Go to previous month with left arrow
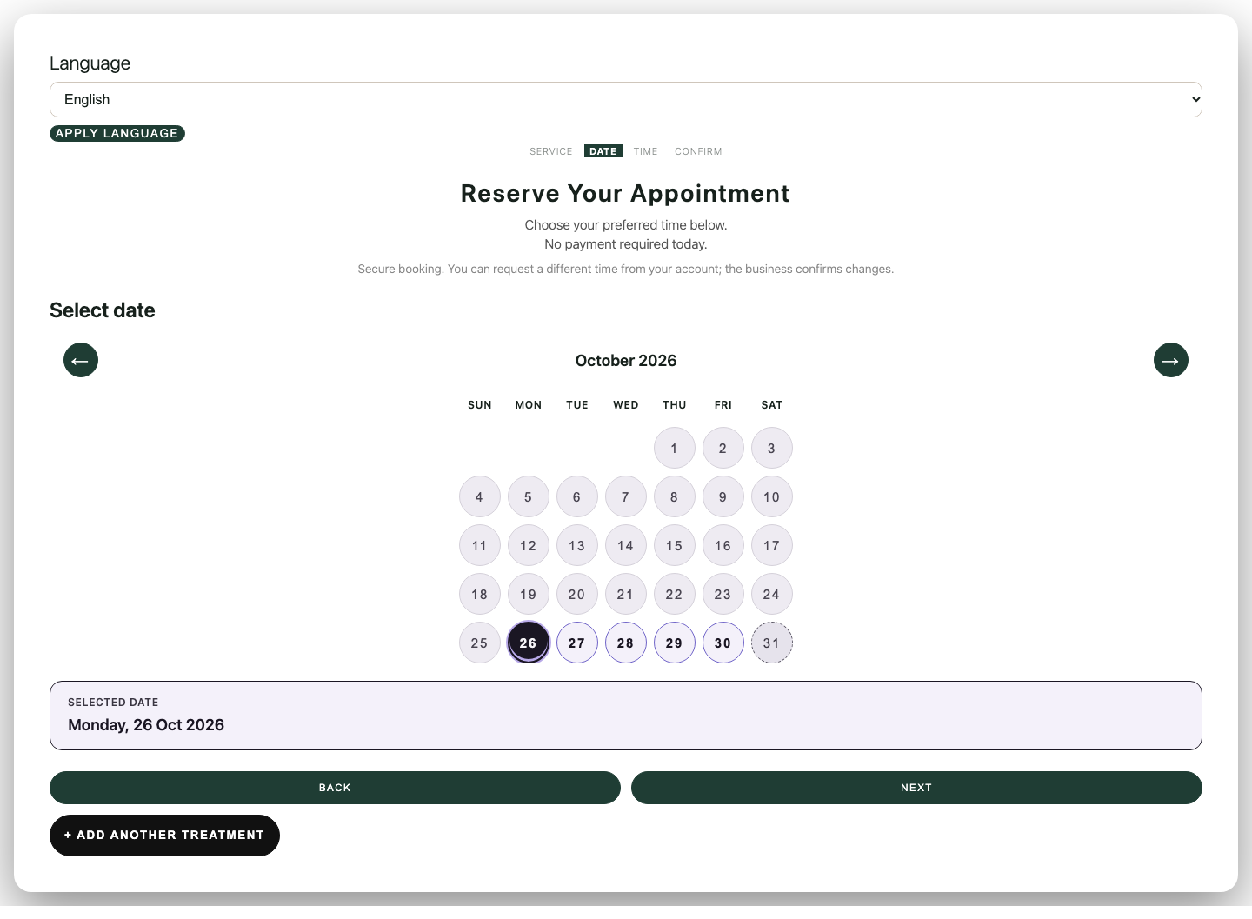Viewport: 1252px width, 919px height. click(81, 360)
